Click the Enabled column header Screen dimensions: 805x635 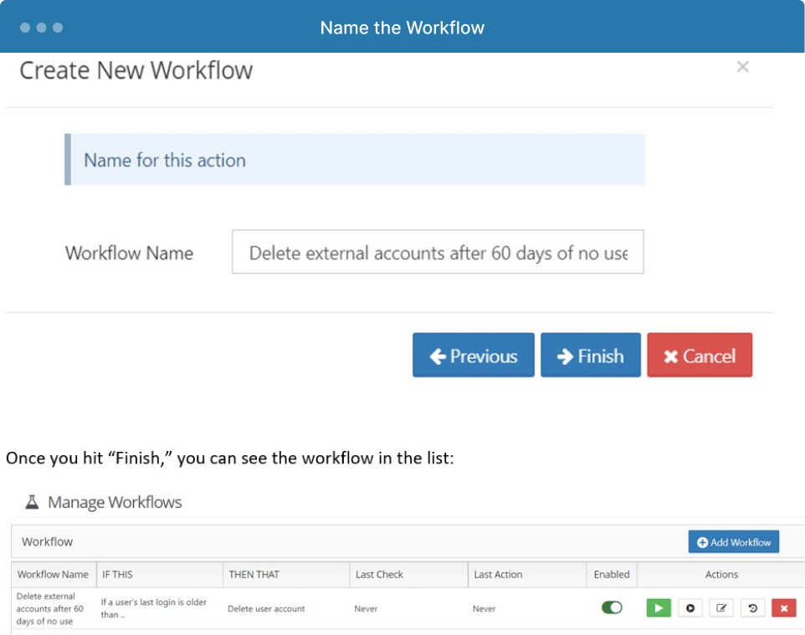click(612, 575)
